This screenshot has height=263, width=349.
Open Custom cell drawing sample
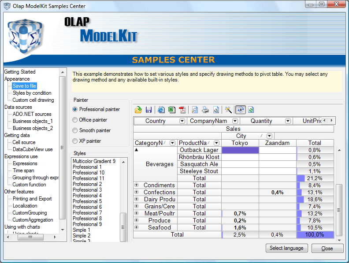[33, 100]
